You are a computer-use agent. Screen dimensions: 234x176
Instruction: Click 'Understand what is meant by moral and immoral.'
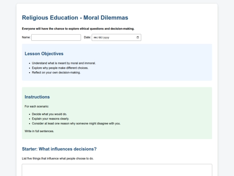click(x=64, y=63)
